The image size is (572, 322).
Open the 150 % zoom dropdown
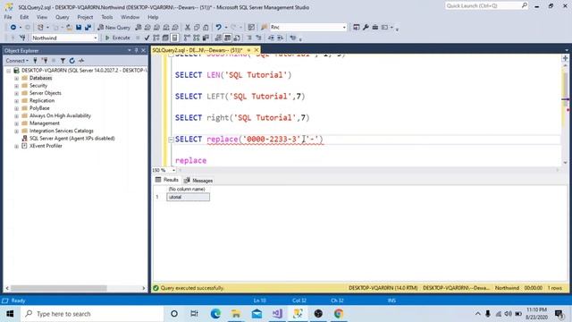click(173, 170)
